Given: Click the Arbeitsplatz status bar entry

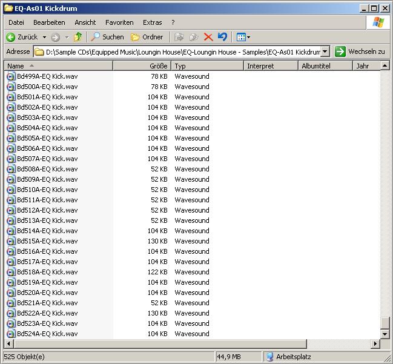Looking at the screenshot, I should point(288,357).
